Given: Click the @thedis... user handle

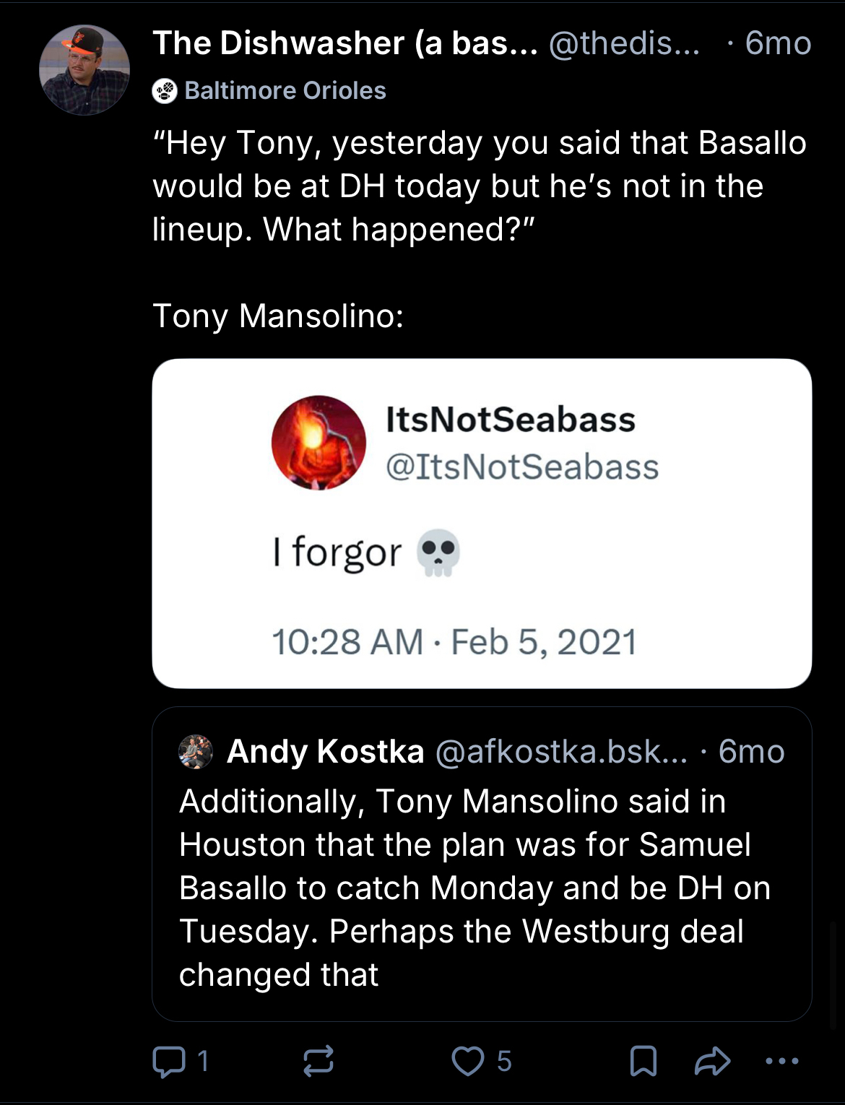Looking at the screenshot, I should coord(624,43).
